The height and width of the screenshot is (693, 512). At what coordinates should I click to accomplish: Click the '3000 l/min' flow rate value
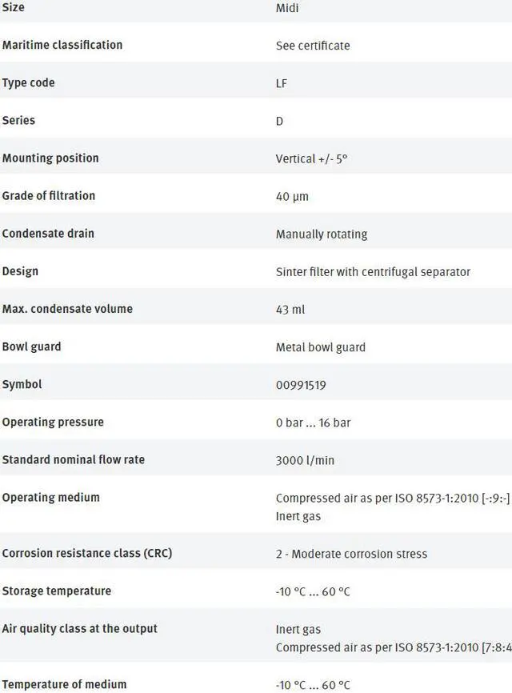coord(305,460)
